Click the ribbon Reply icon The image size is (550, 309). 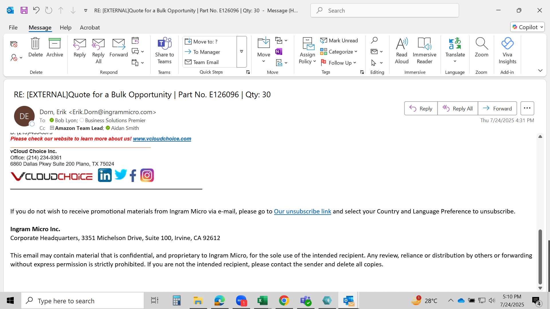[x=80, y=47]
